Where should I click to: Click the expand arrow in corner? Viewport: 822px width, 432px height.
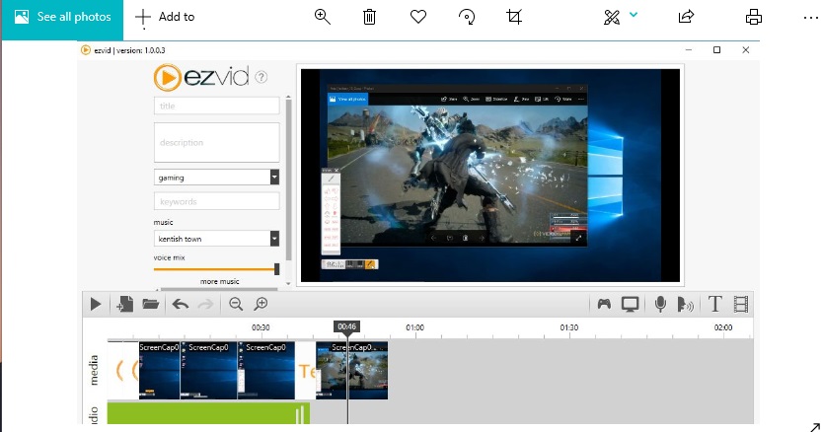pos(815,427)
